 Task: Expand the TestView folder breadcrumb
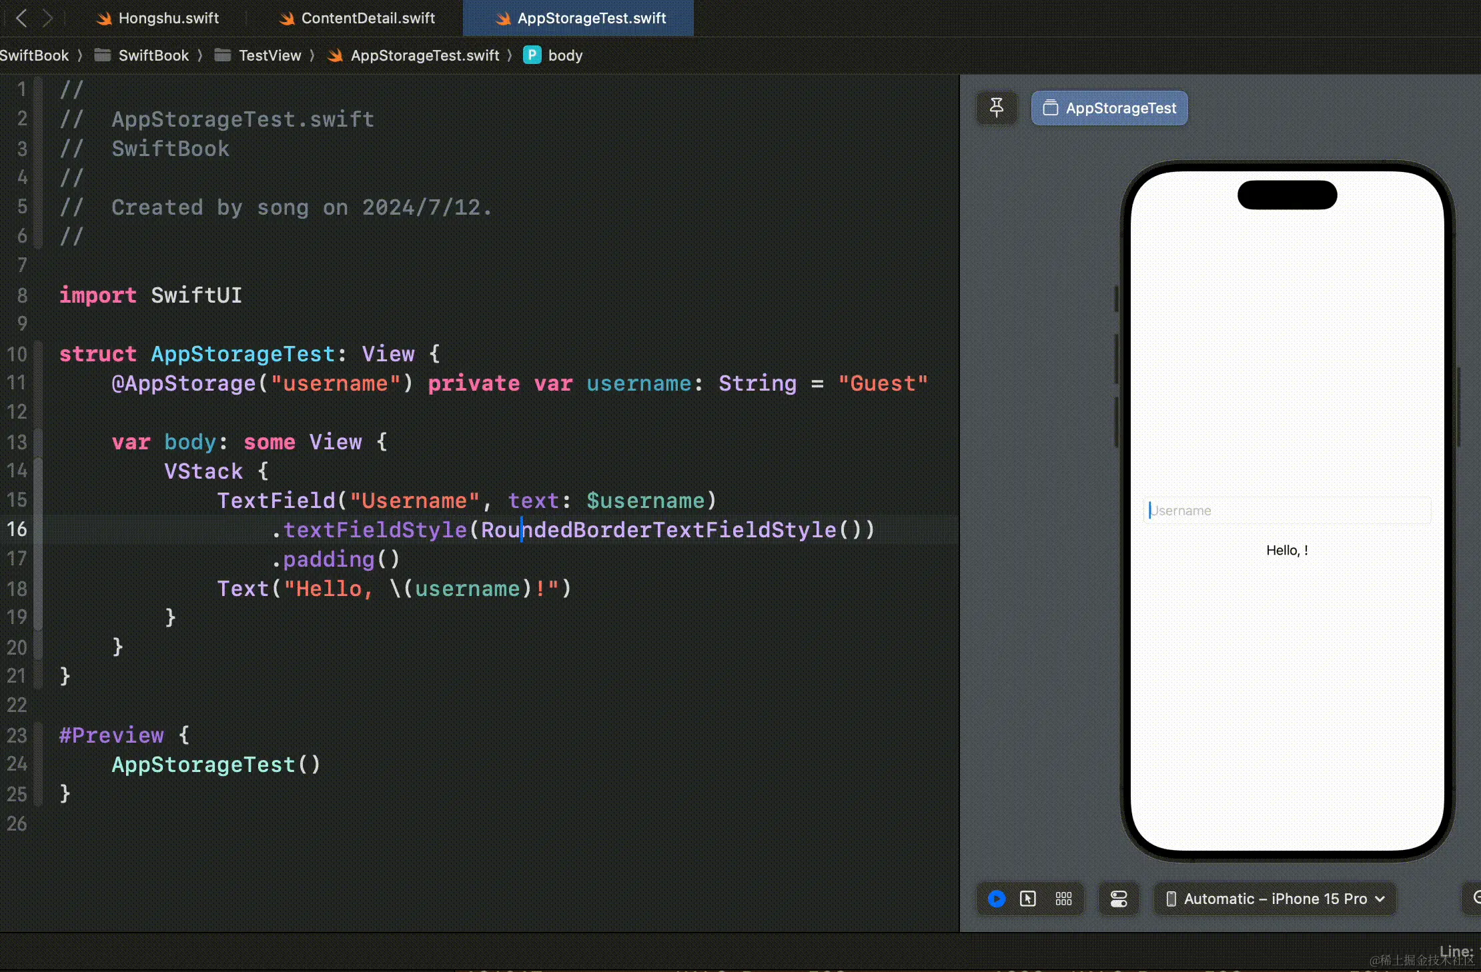coord(270,55)
